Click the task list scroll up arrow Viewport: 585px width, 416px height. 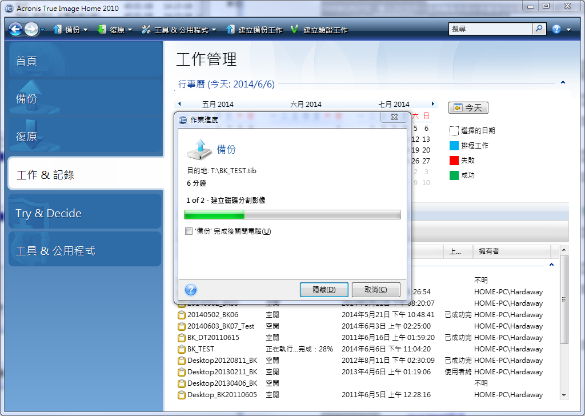click(x=564, y=250)
